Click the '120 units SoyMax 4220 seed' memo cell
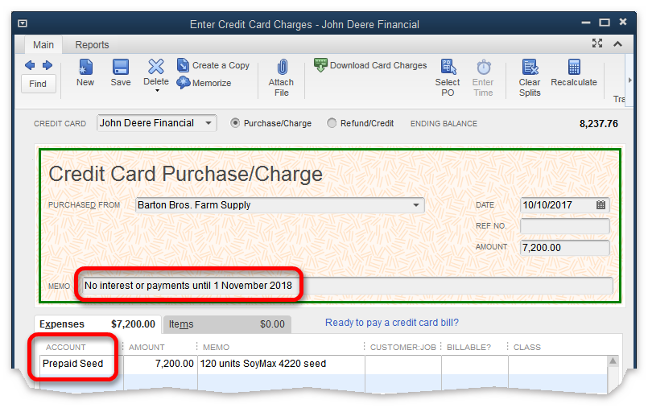Screen dimensions: 648x408 [x=281, y=364]
